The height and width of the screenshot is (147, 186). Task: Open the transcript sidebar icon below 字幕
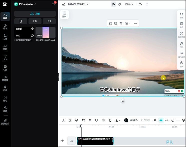[5, 78]
